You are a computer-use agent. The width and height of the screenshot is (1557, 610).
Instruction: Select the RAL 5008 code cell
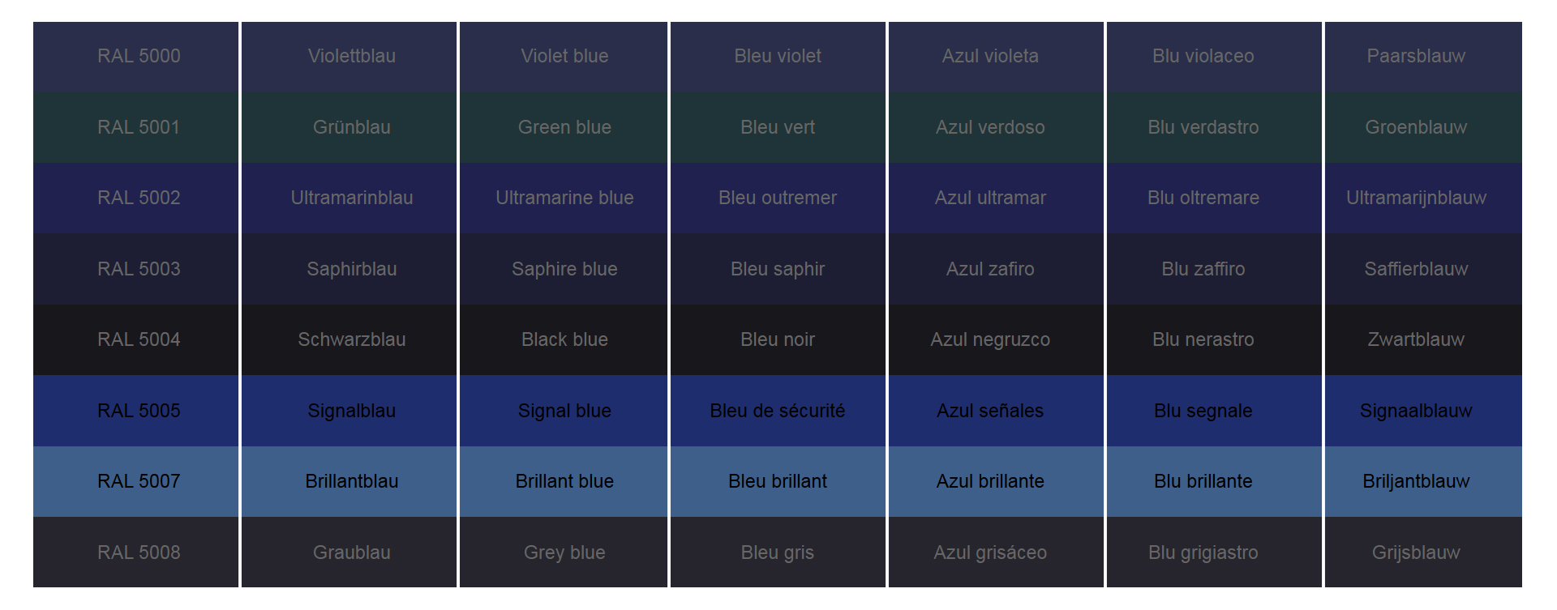pos(139,553)
